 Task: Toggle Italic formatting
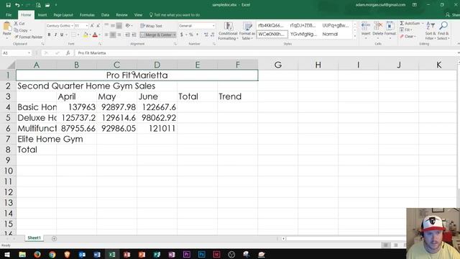tap(55, 35)
